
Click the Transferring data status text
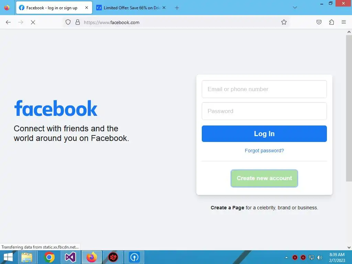40,247
